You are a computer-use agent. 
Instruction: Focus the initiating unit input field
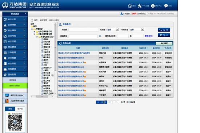(83, 36)
